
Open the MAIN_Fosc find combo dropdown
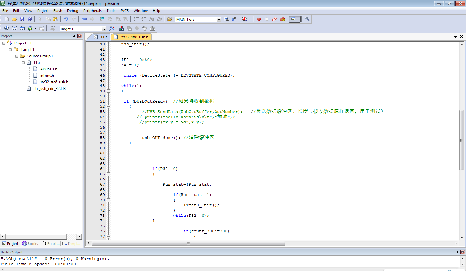click(219, 19)
